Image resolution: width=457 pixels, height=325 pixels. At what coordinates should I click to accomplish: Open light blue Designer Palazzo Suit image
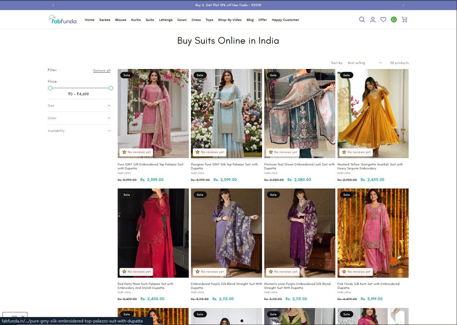[x=226, y=113]
